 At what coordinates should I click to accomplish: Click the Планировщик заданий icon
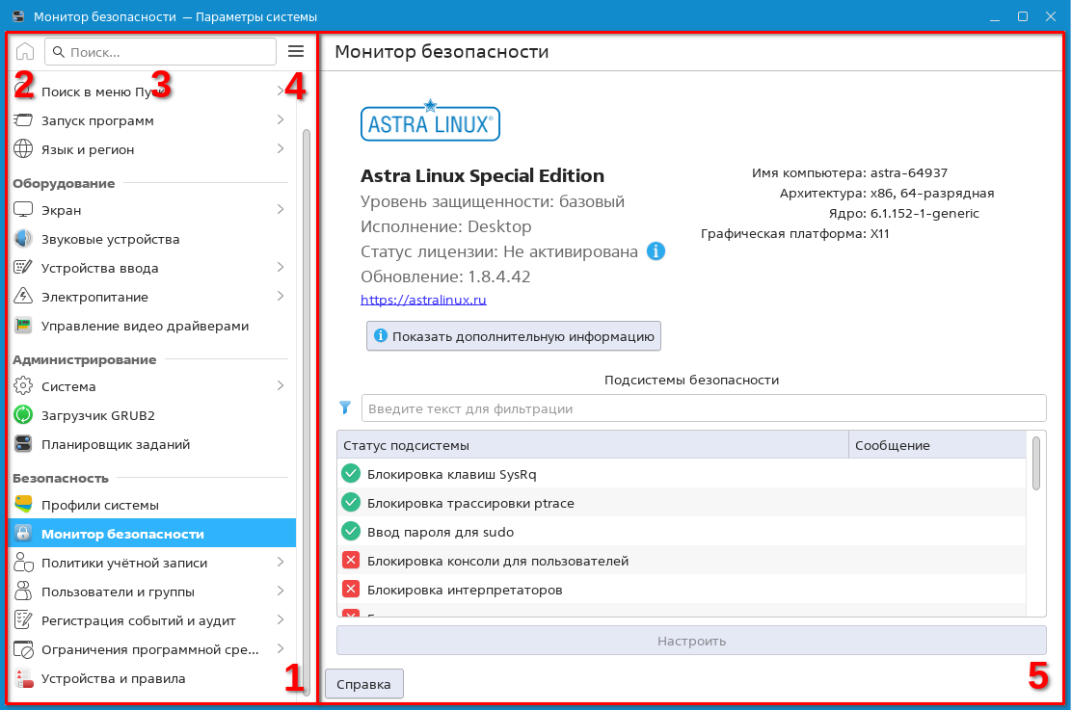pyautogui.click(x=24, y=444)
